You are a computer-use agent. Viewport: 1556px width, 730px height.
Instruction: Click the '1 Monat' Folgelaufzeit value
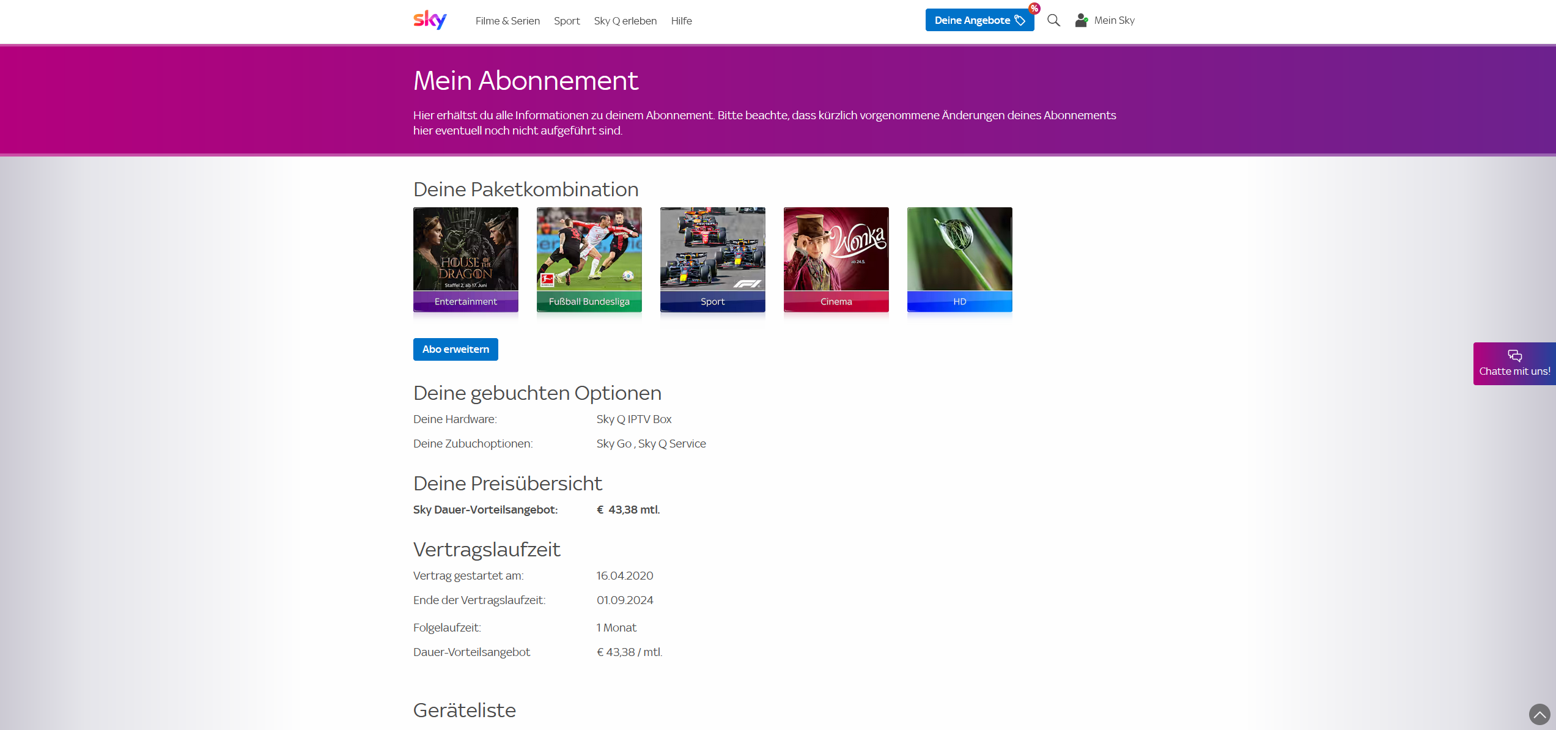pos(616,628)
